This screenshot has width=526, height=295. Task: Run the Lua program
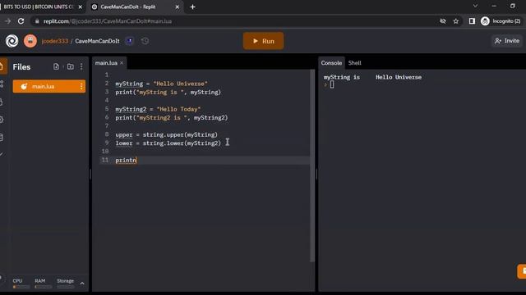pyautogui.click(x=263, y=41)
